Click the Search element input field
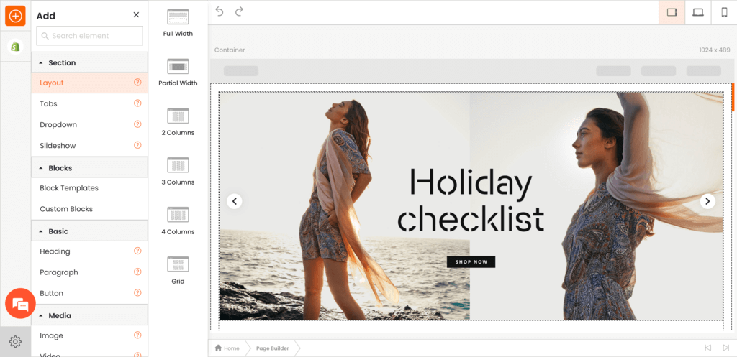This screenshot has height=357, width=737. click(x=90, y=36)
